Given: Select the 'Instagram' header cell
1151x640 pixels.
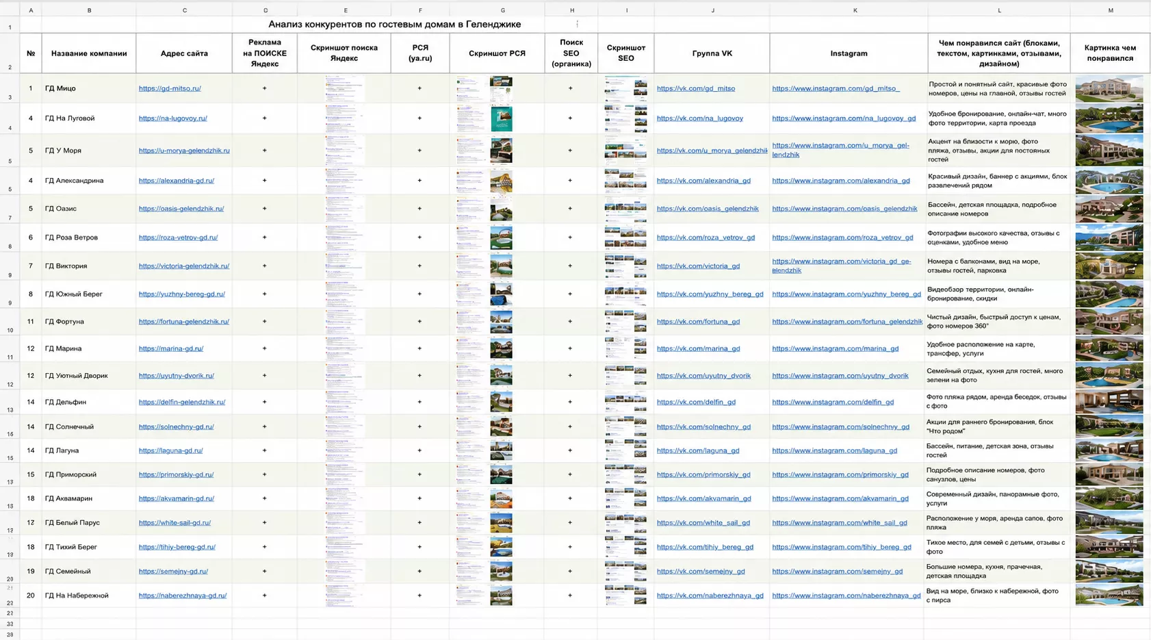Looking at the screenshot, I should [849, 53].
